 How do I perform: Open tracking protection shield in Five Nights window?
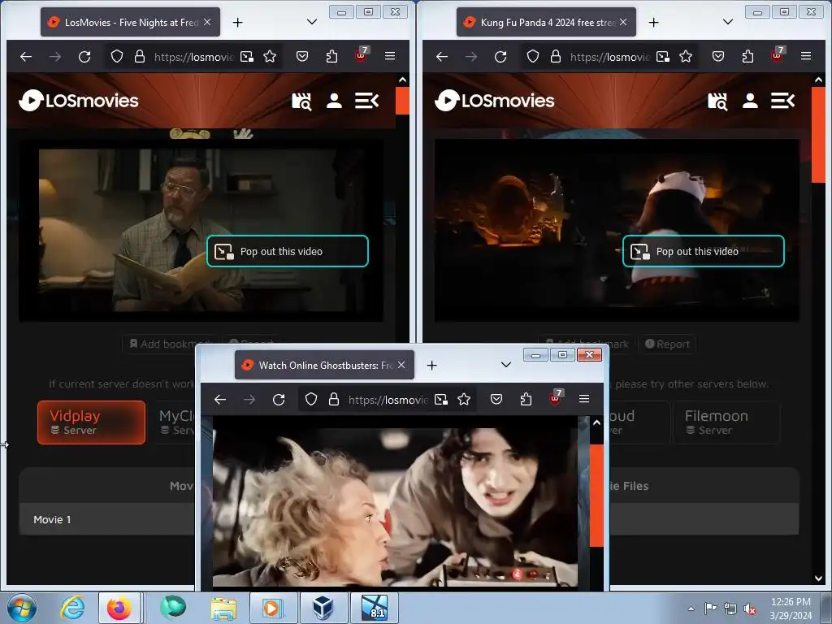click(x=117, y=56)
